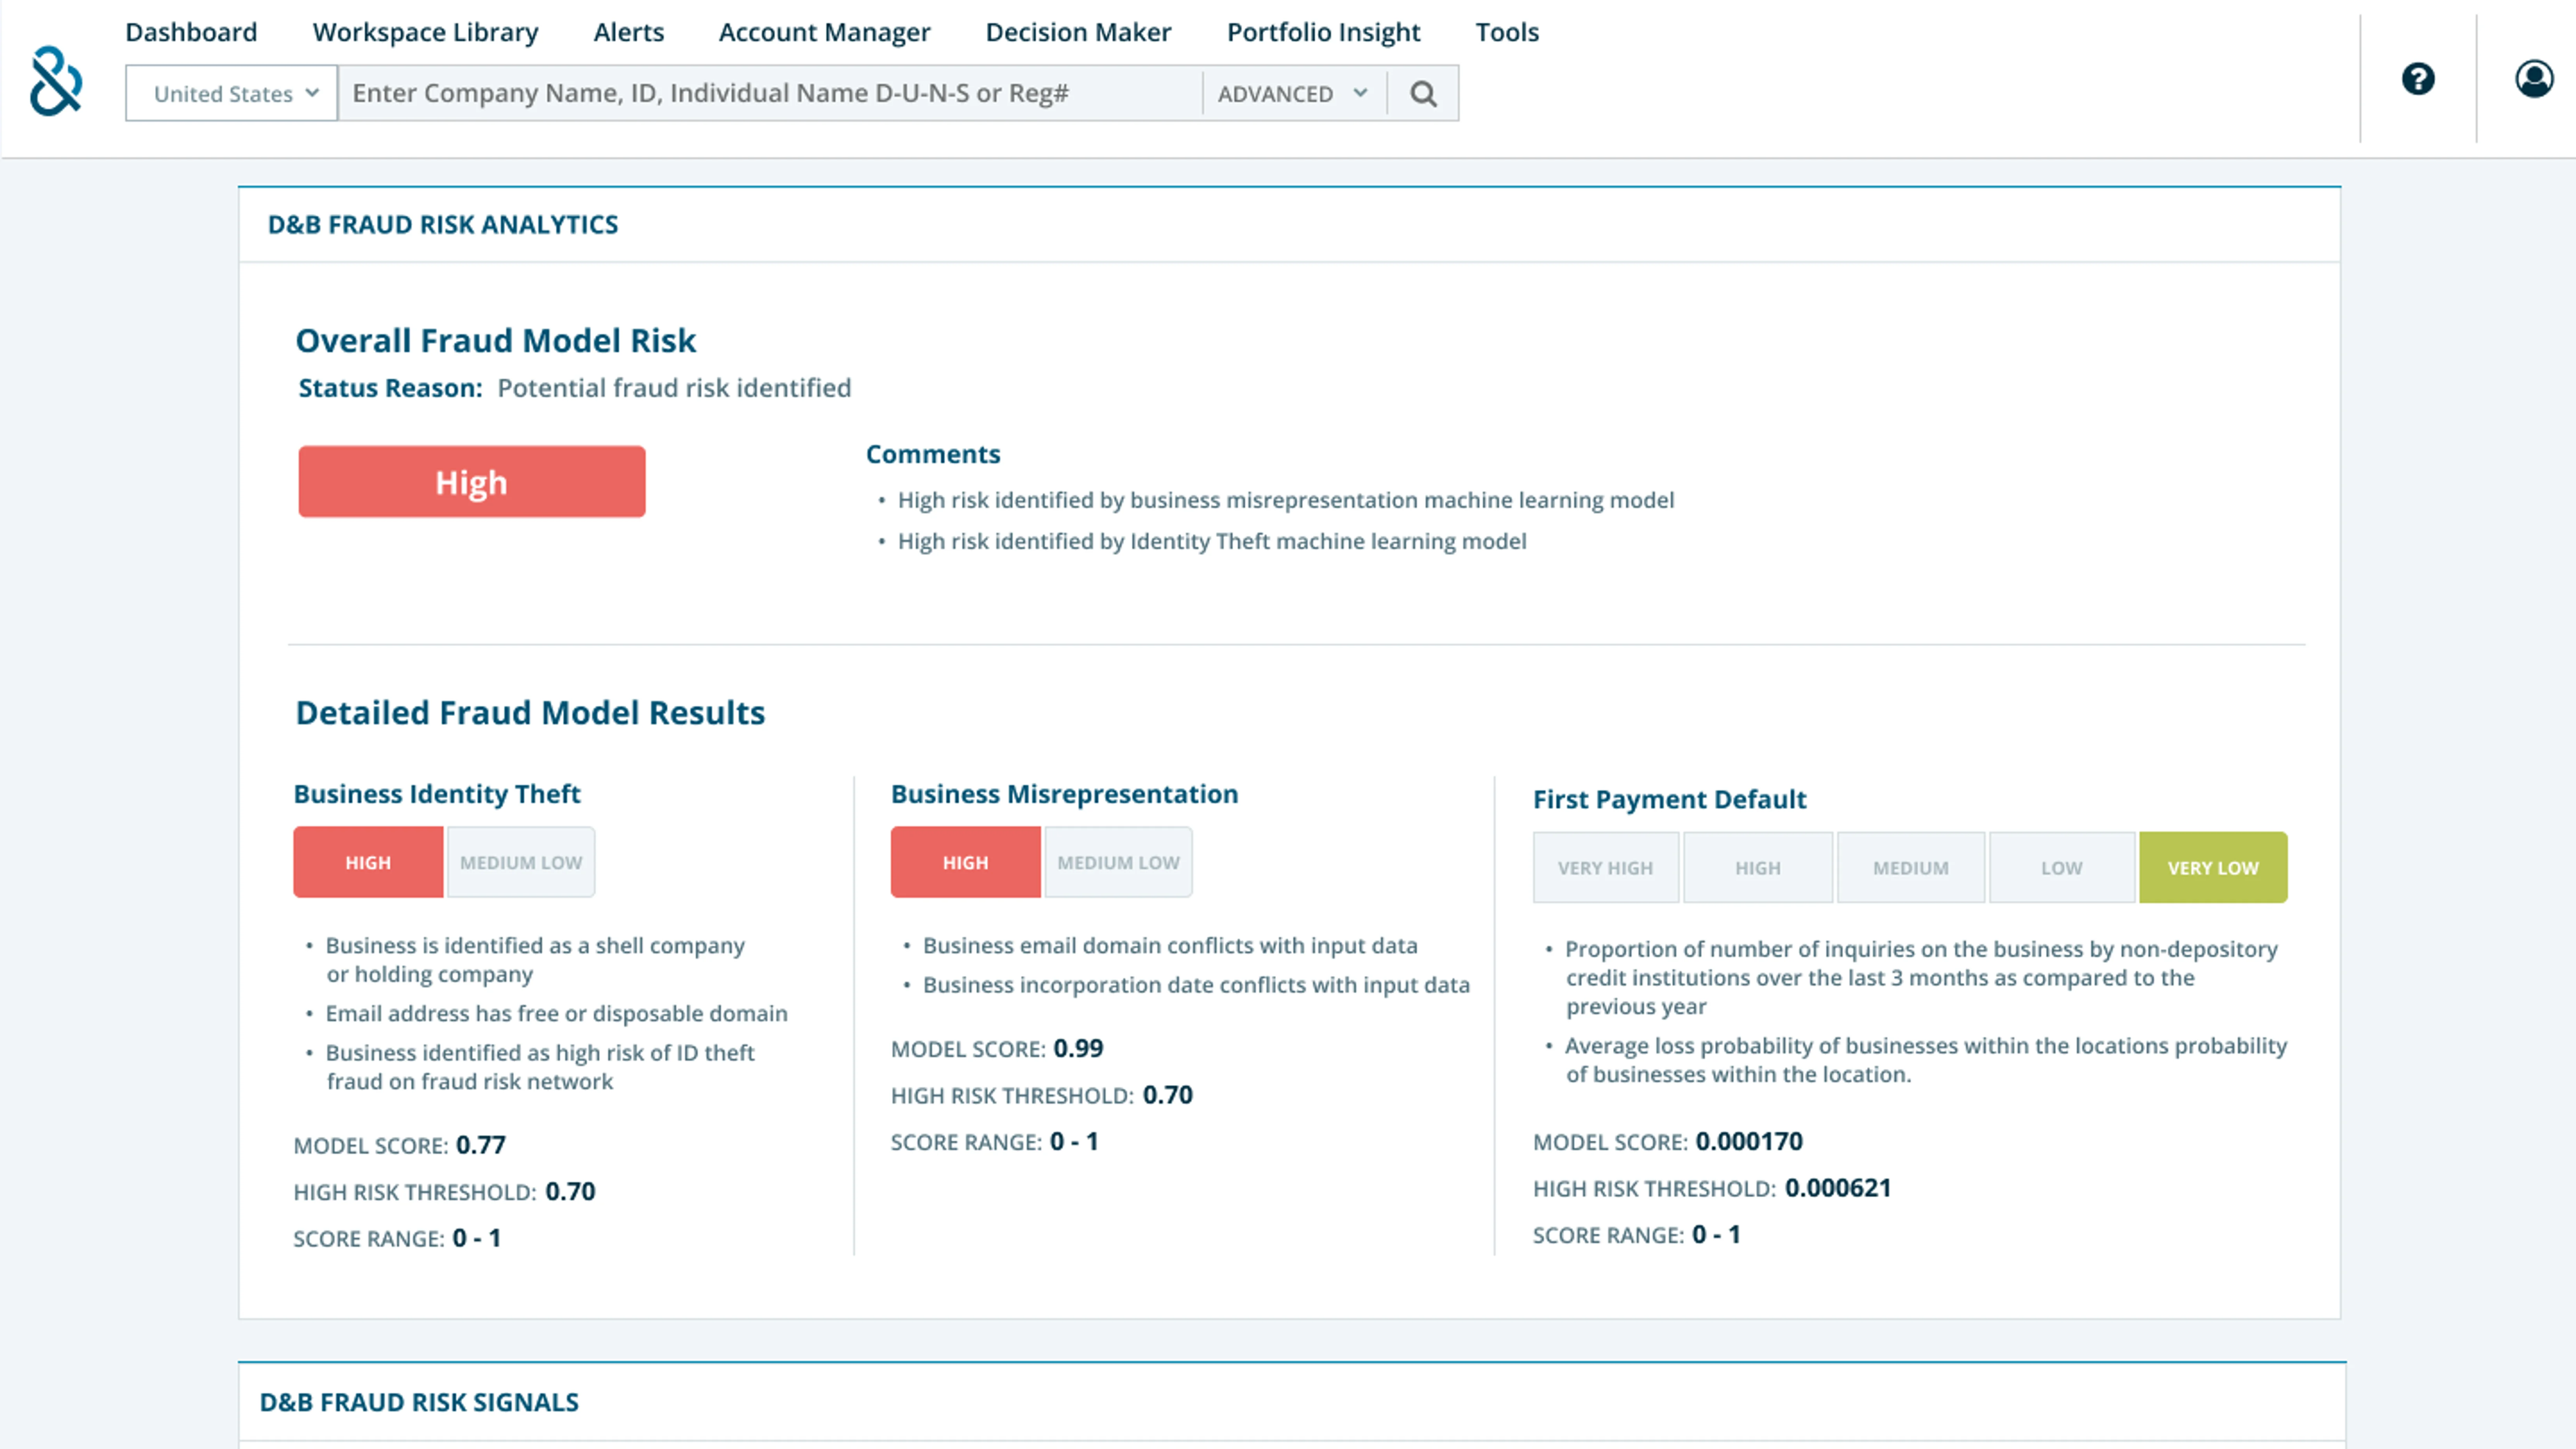Click the Detailed Fraud Model Results heading

tap(530, 713)
